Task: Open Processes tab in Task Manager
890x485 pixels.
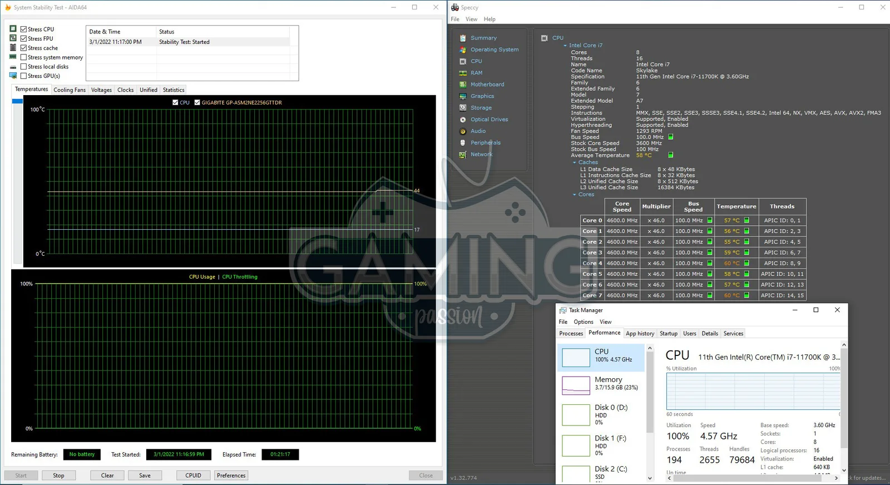Action: coord(571,334)
